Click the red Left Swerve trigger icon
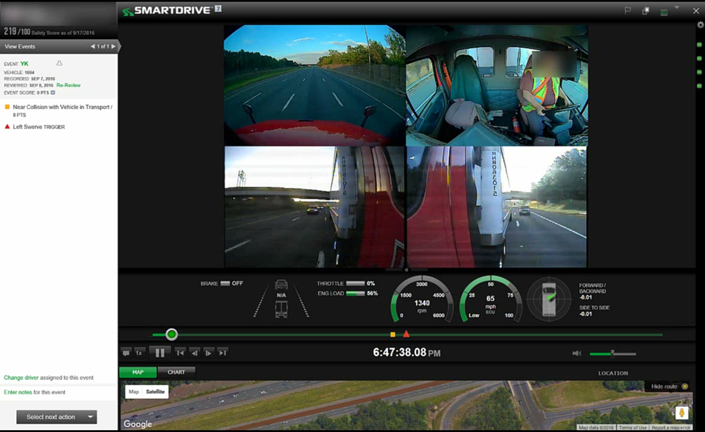The height and width of the screenshot is (432, 705). (7, 126)
